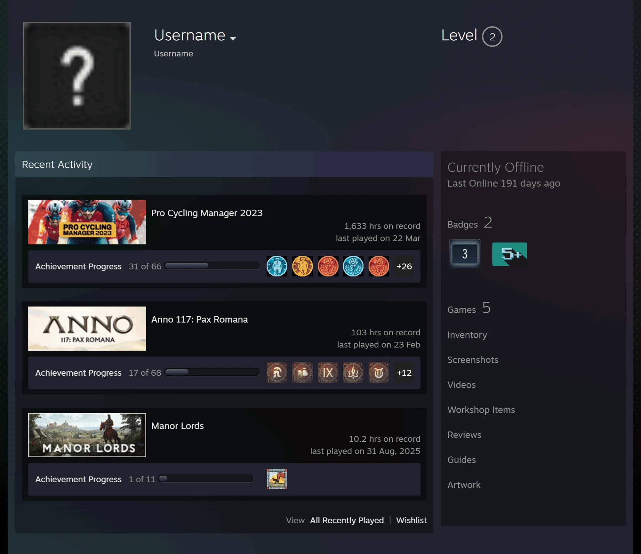Show the +12 more Anno achievements
641x554 pixels.
coord(404,372)
